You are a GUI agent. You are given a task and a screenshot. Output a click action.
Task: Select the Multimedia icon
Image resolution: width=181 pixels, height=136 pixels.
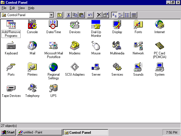tap(117, 46)
